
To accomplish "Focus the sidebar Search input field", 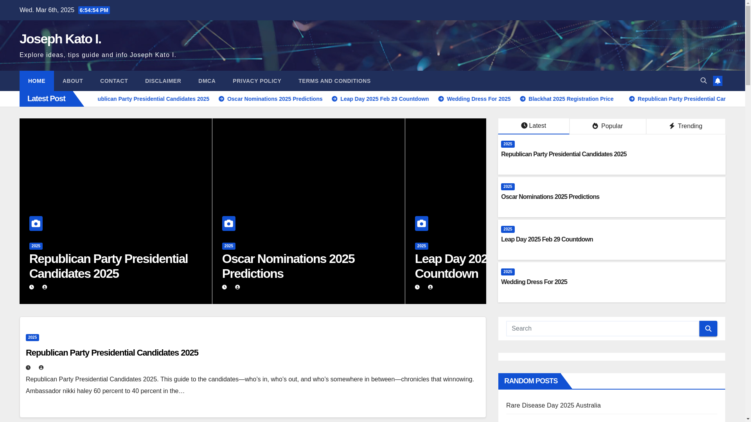I will (x=603, y=329).
